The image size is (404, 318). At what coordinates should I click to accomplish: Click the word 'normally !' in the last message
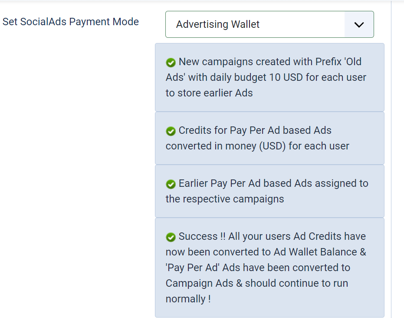coord(188,299)
